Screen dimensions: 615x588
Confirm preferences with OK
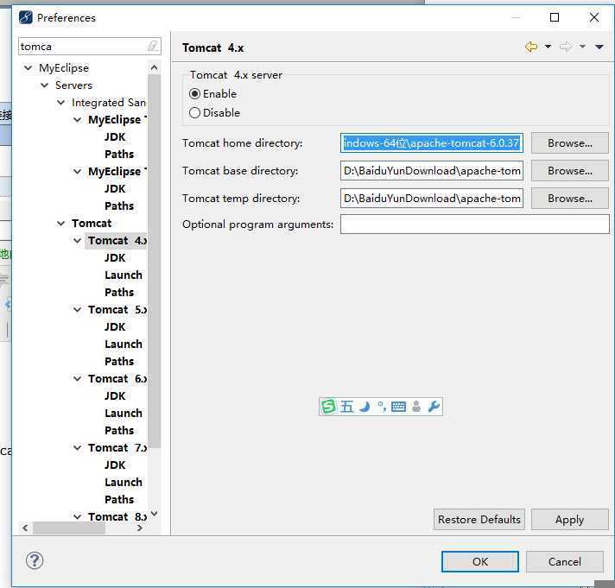tap(480, 561)
